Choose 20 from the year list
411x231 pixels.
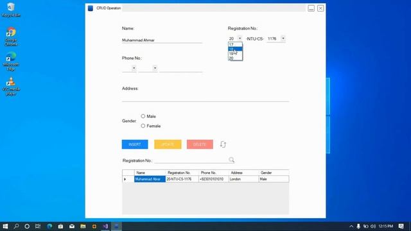pos(236,58)
